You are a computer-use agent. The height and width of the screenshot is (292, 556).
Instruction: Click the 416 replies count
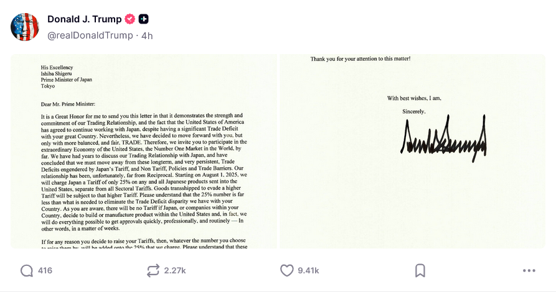pos(45,271)
